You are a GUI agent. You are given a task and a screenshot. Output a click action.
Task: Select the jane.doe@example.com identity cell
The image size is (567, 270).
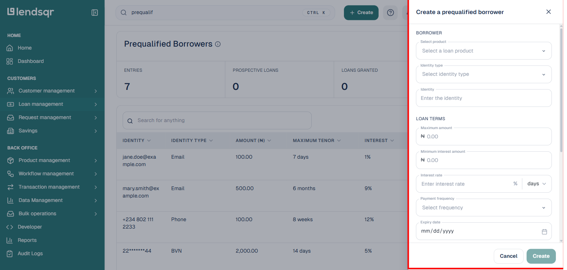(139, 161)
